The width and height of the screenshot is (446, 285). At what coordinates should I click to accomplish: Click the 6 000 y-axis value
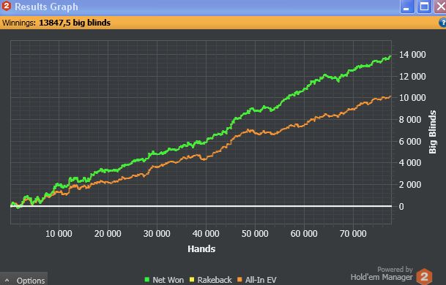410,141
